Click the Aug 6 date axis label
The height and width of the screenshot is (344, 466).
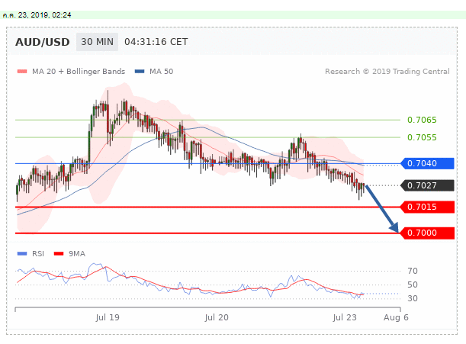(396, 317)
